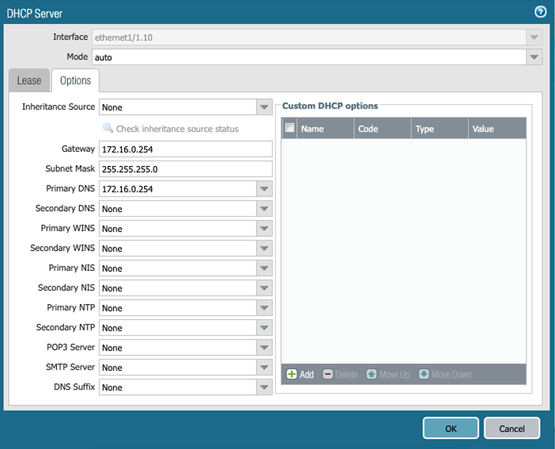Add a custom DHCP option
This screenshot has width=555, height=449.
(301, 374)
